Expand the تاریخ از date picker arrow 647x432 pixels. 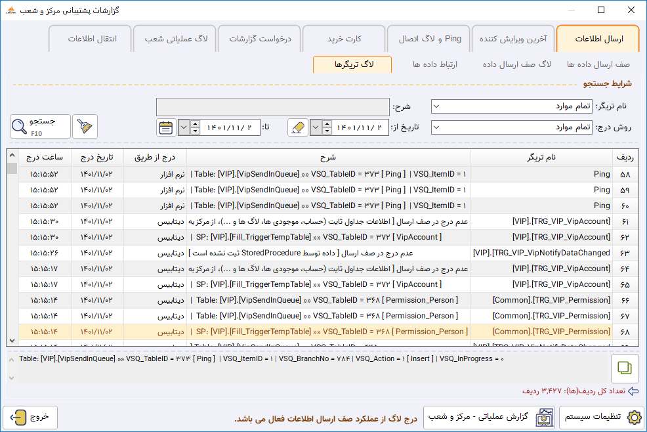click(x=316, y=127)
